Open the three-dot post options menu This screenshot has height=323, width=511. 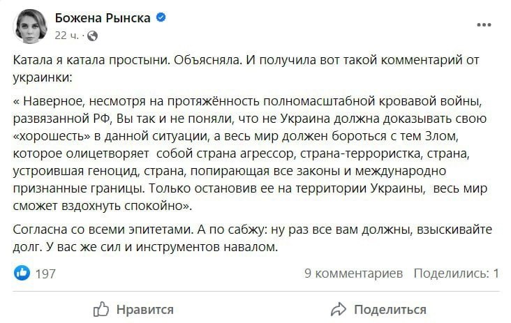tap(484, 24)
